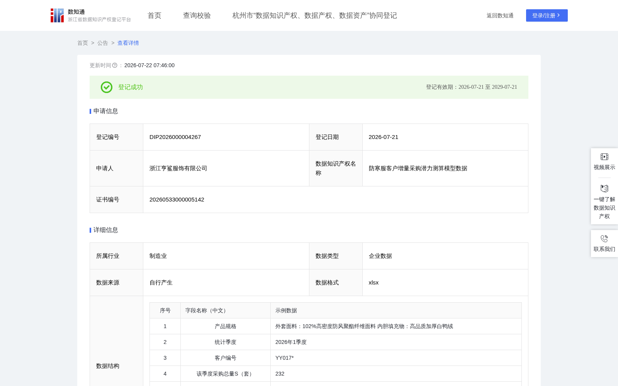This screenshot has width=618, height=386.
Task: Click registration number DIP2026000004267
Action: (175, 137)
